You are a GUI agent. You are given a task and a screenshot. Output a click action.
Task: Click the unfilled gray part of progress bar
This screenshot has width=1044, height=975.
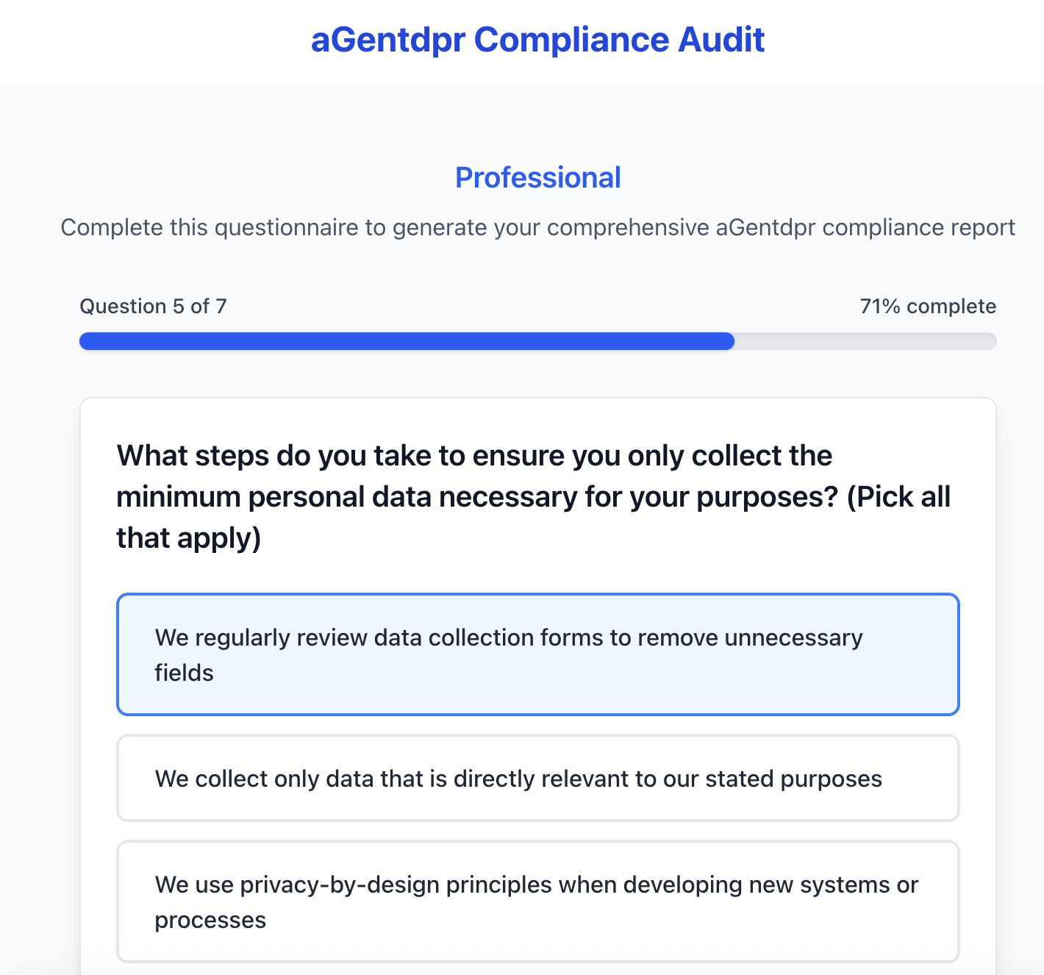[x=865, y=341]
